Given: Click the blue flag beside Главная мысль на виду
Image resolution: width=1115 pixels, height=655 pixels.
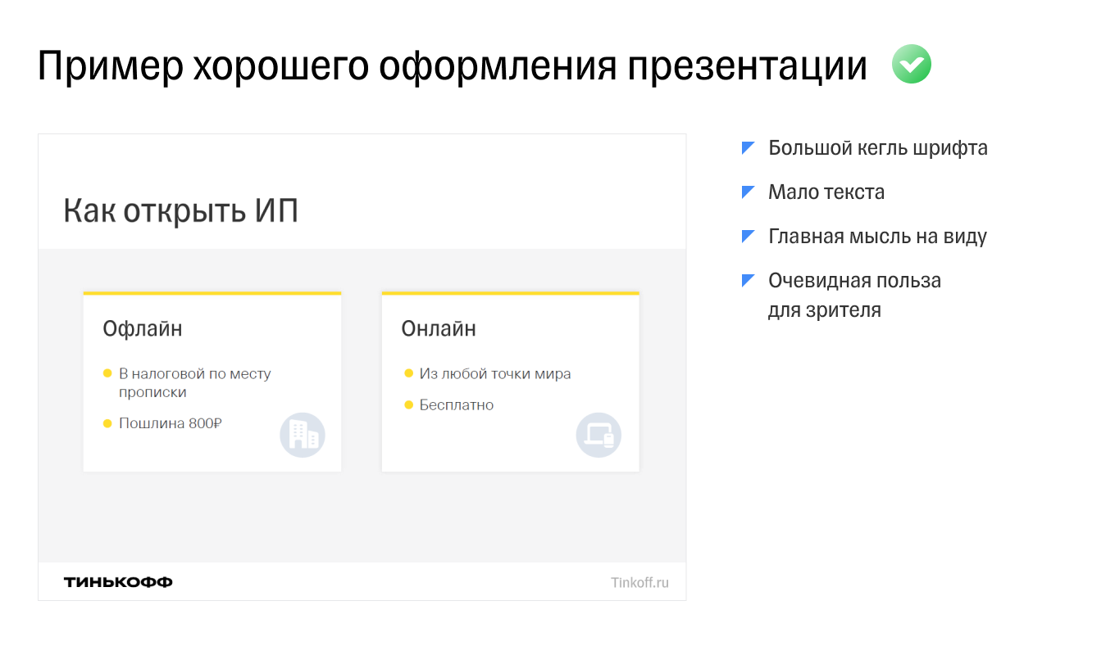Looking at the screenshot, I should (x=748, y=235).
